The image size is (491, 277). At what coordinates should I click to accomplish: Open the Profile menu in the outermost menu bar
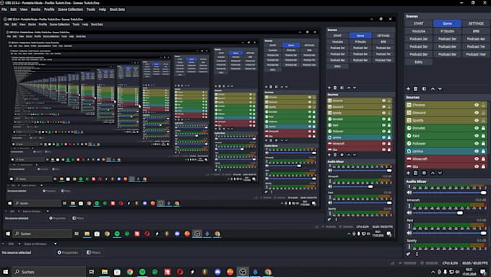49,9
